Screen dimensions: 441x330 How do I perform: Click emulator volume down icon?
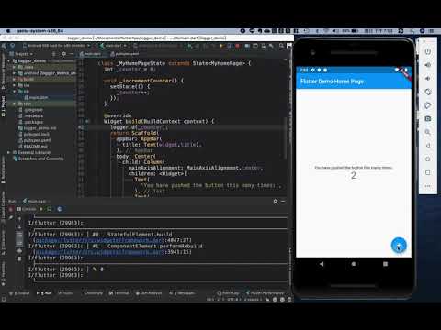point(428,78)
